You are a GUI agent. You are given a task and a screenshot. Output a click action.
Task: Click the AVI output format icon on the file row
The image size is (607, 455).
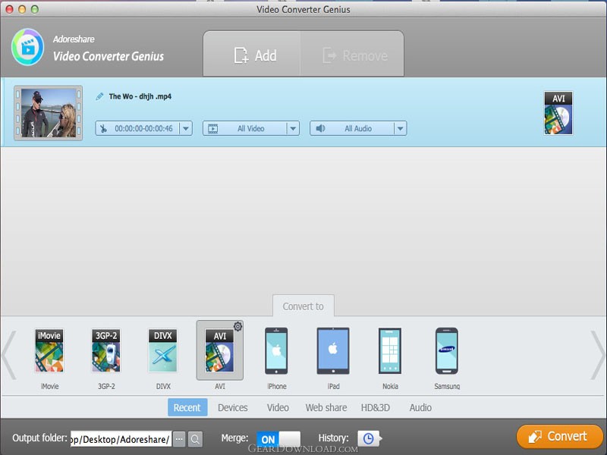pos(558,113)
